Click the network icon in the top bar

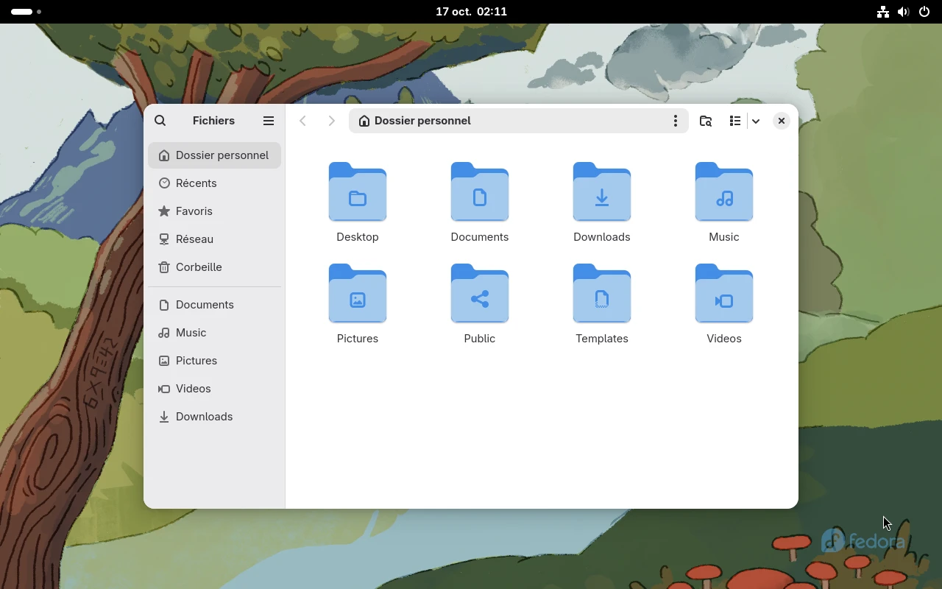coord(882,12)
